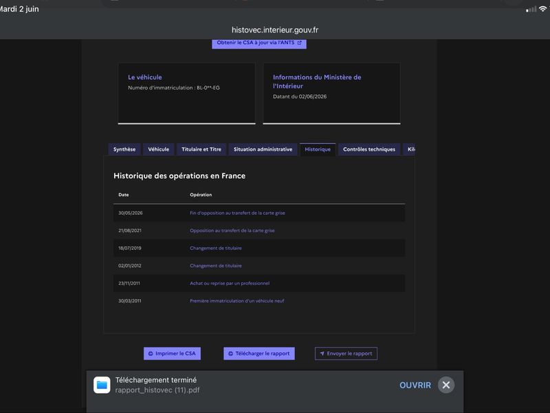This screenshot has width=550, height=413.
Task: Click the send arrow icon on Envoyer le rapport
Action: click(x=322, y=354)
